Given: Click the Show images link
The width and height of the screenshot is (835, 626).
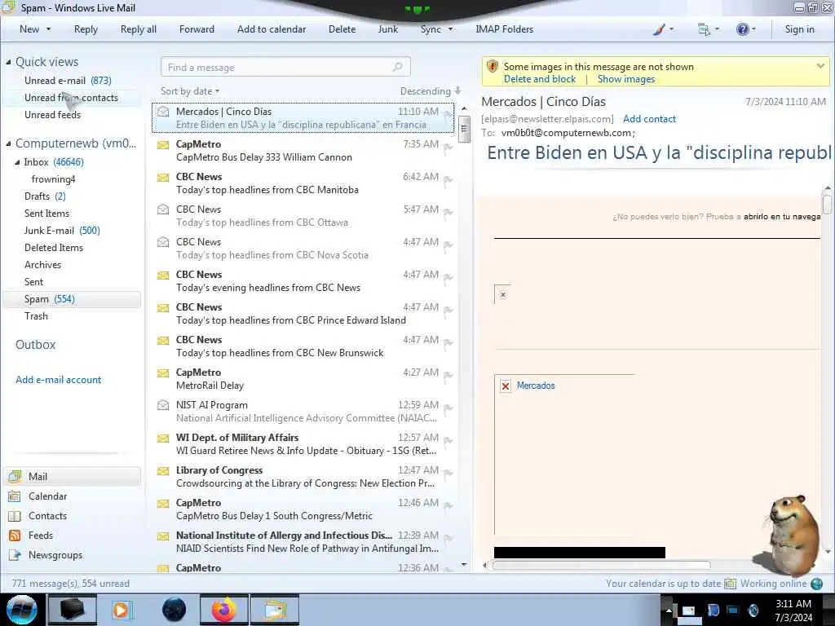Looking at the screenshot, I should tap(625, 79).
